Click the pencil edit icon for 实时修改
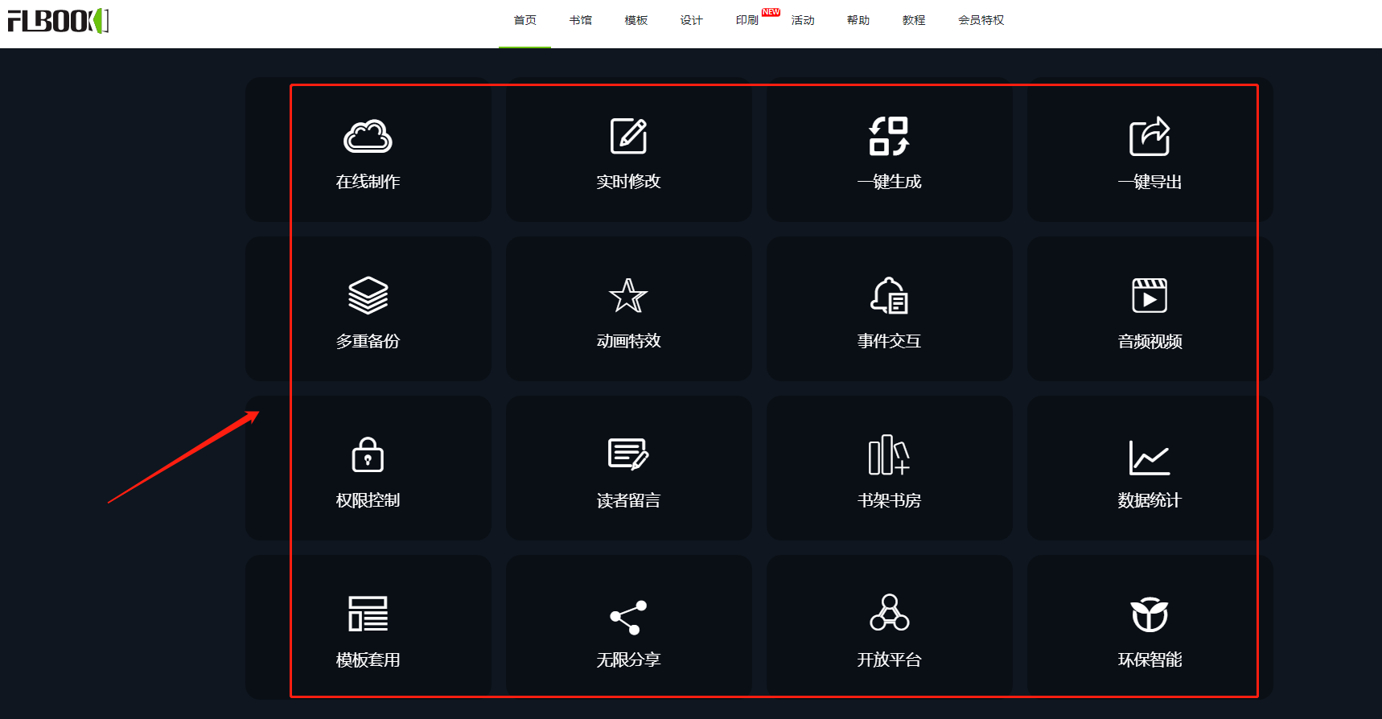The height and width of the screenshot is (719, 1382). (628, 136)
